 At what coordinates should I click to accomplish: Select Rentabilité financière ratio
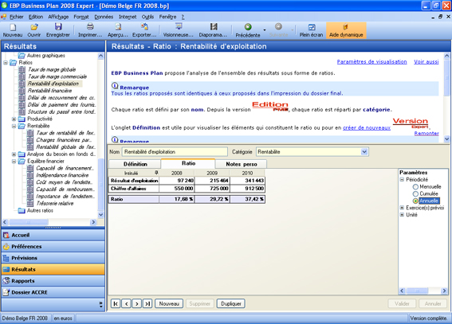[50, 91]
